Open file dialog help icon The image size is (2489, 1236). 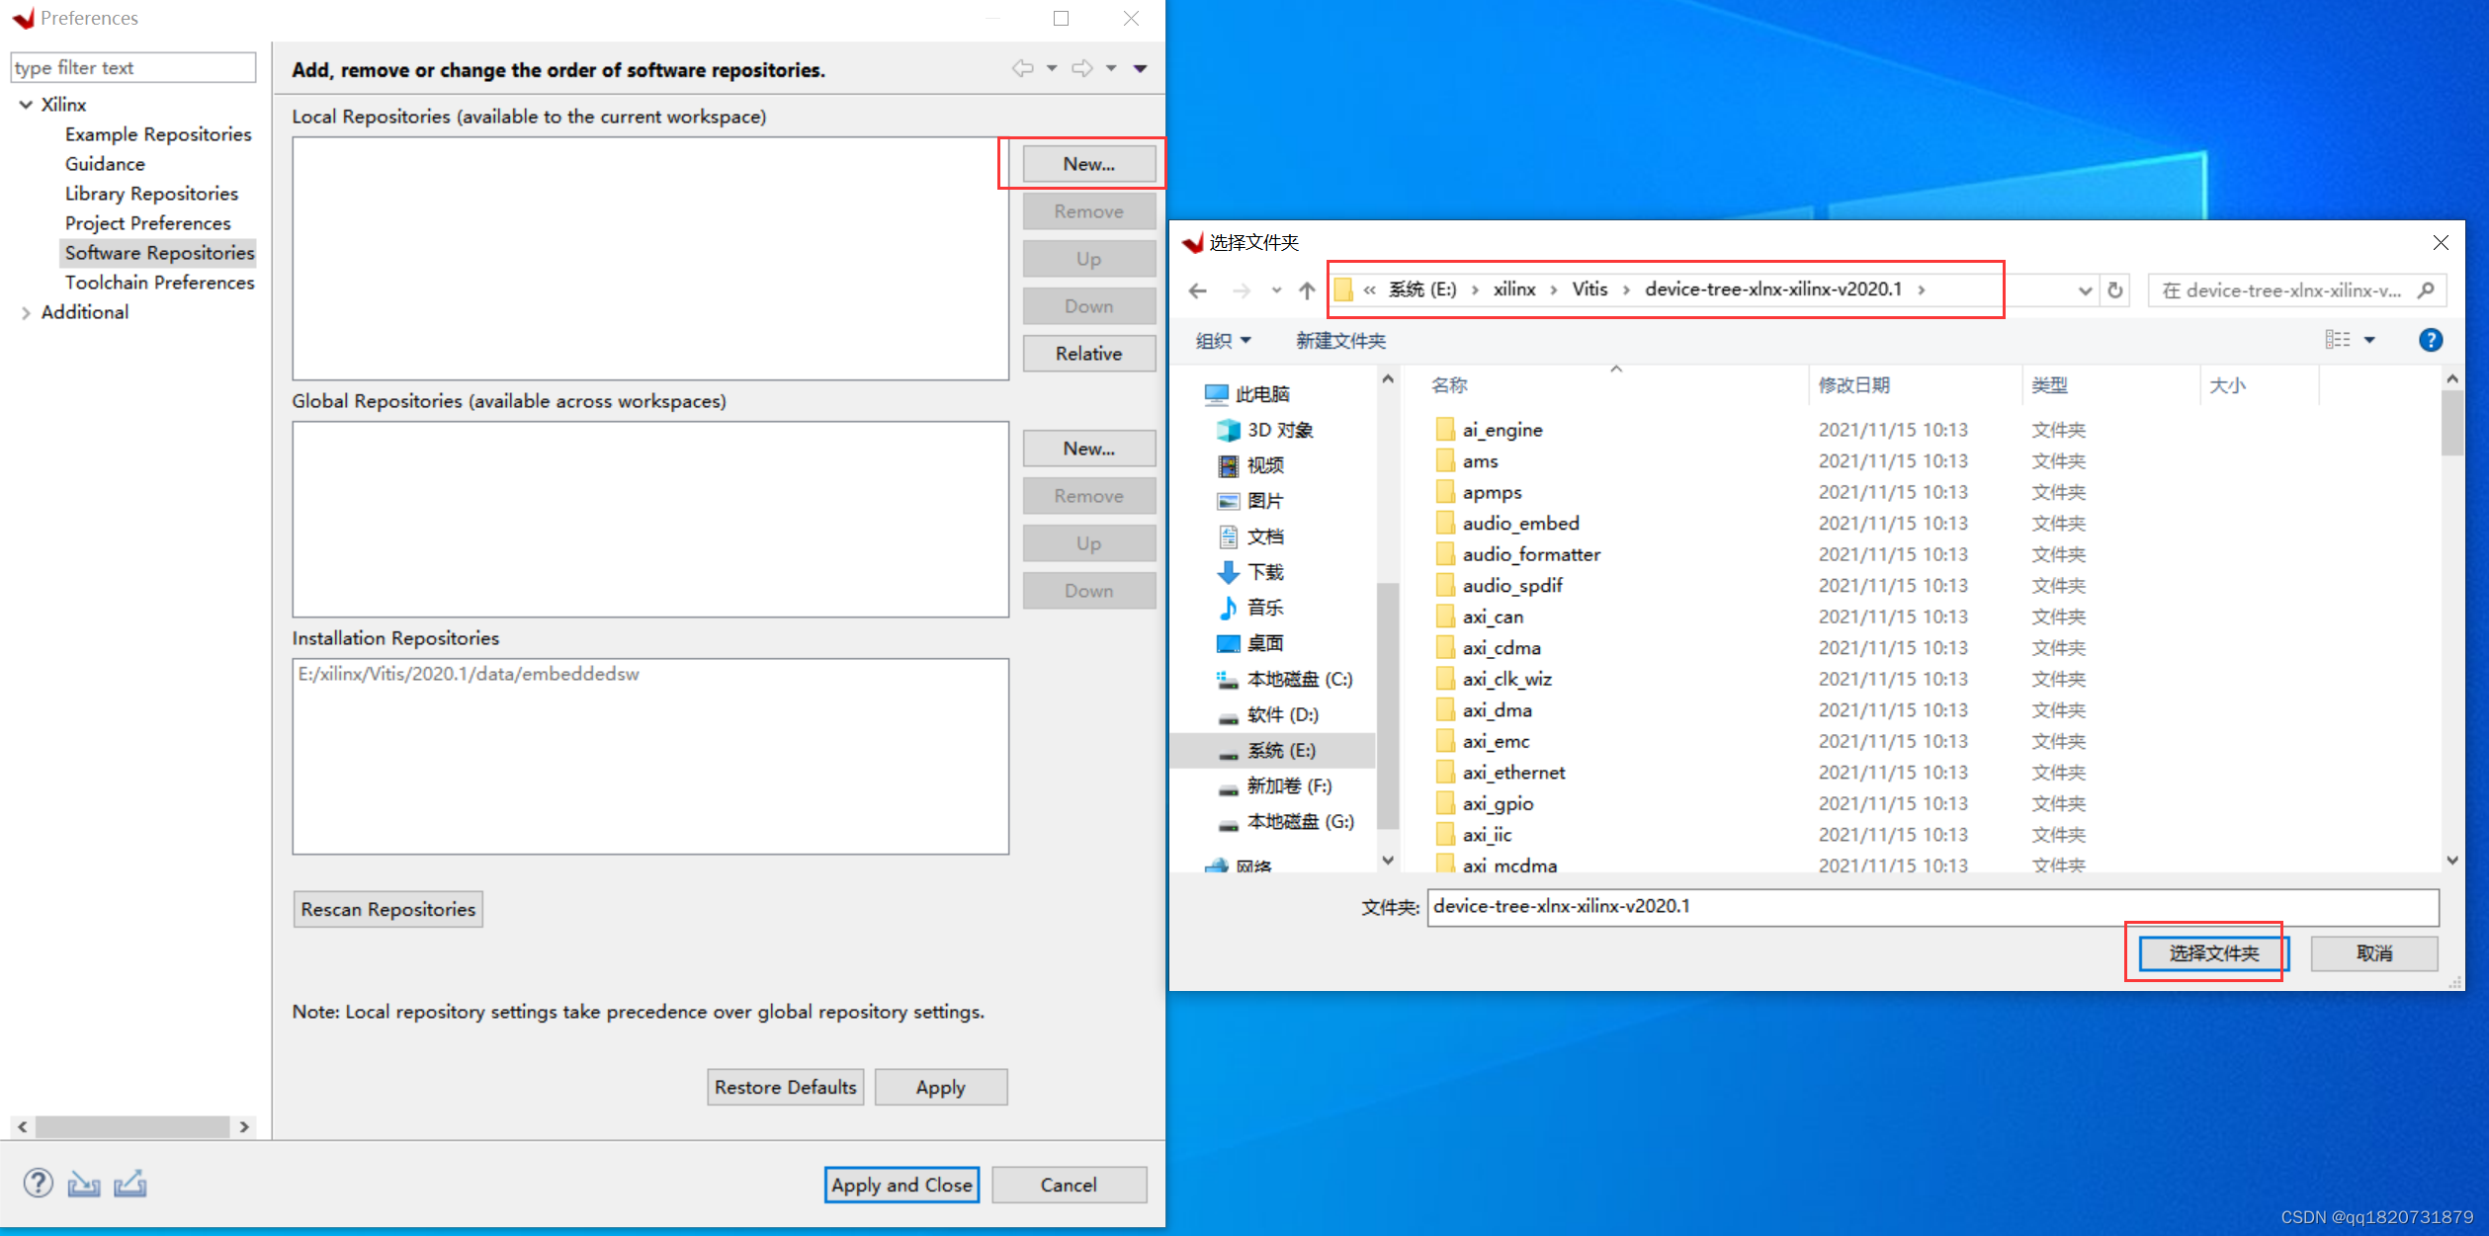click(x=2430, y=340)
